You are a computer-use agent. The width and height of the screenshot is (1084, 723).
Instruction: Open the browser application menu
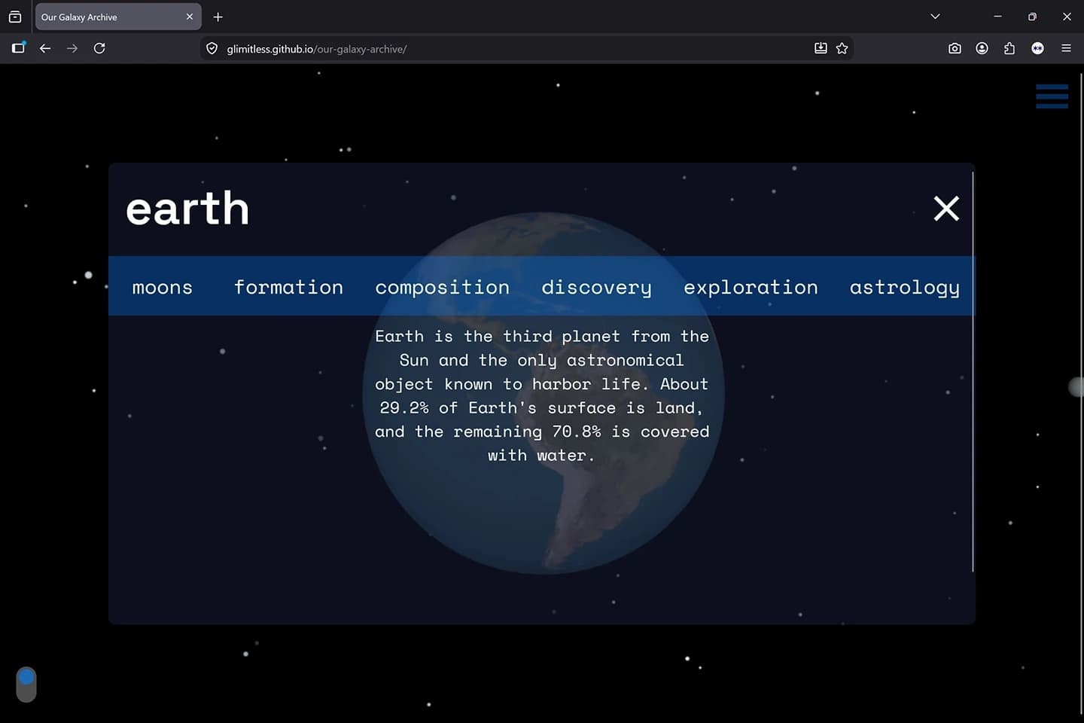[x=1066, y=48]
